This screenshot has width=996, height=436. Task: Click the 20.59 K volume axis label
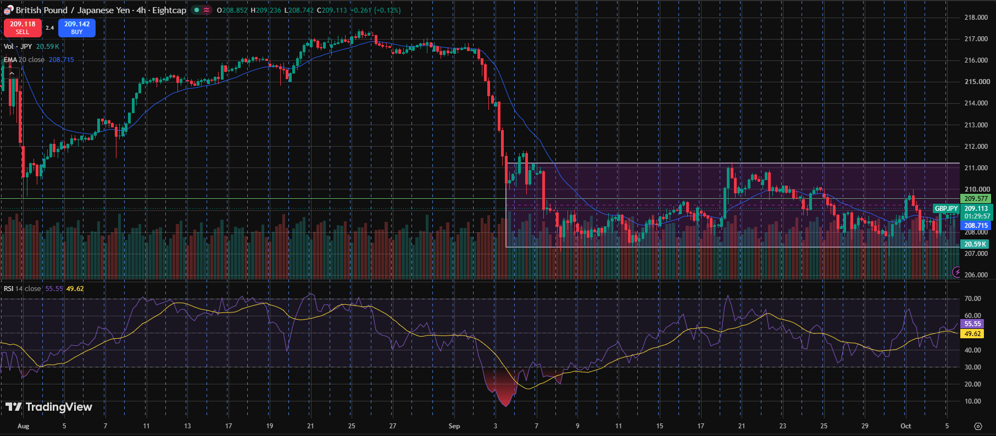(975, 244)
